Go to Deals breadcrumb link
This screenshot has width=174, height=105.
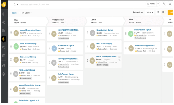[14, 13]
